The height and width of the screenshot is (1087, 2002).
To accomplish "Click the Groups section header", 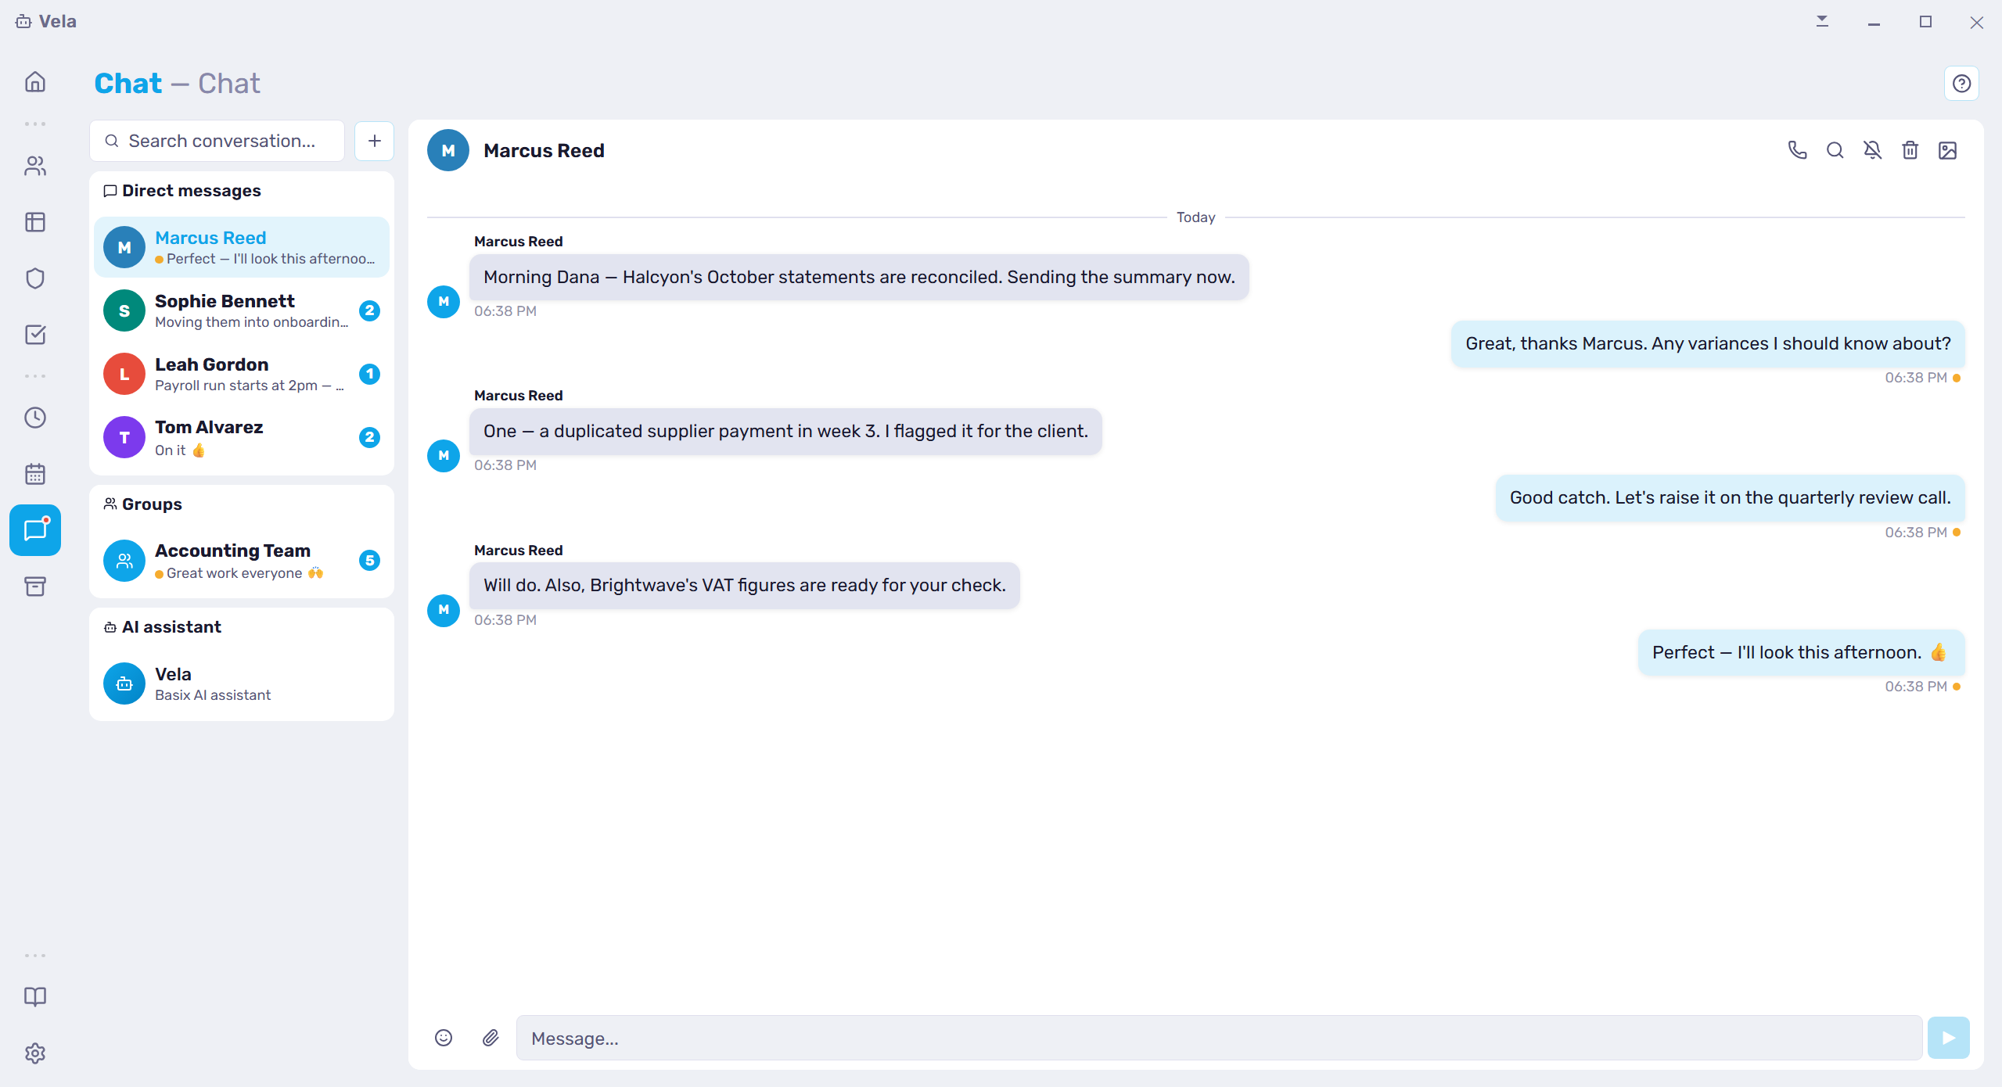I will (x=142, y=504).
